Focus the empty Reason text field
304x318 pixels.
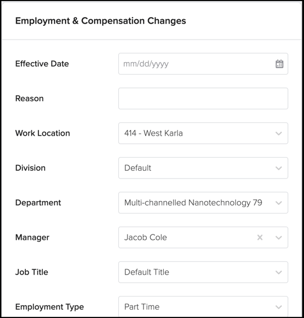click(203, 98)
